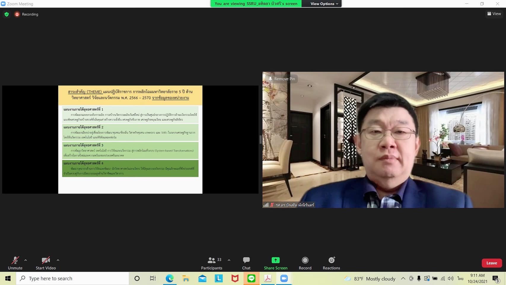Open the McAfee icon in the taskbar
Viewport: 506px width, 285px height.
click(235, 278)
